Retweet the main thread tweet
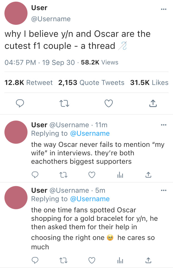 [64, 104]
